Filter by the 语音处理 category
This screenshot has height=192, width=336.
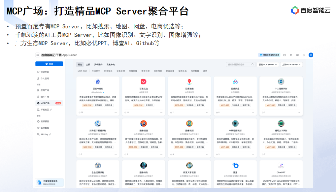point(145,71)
